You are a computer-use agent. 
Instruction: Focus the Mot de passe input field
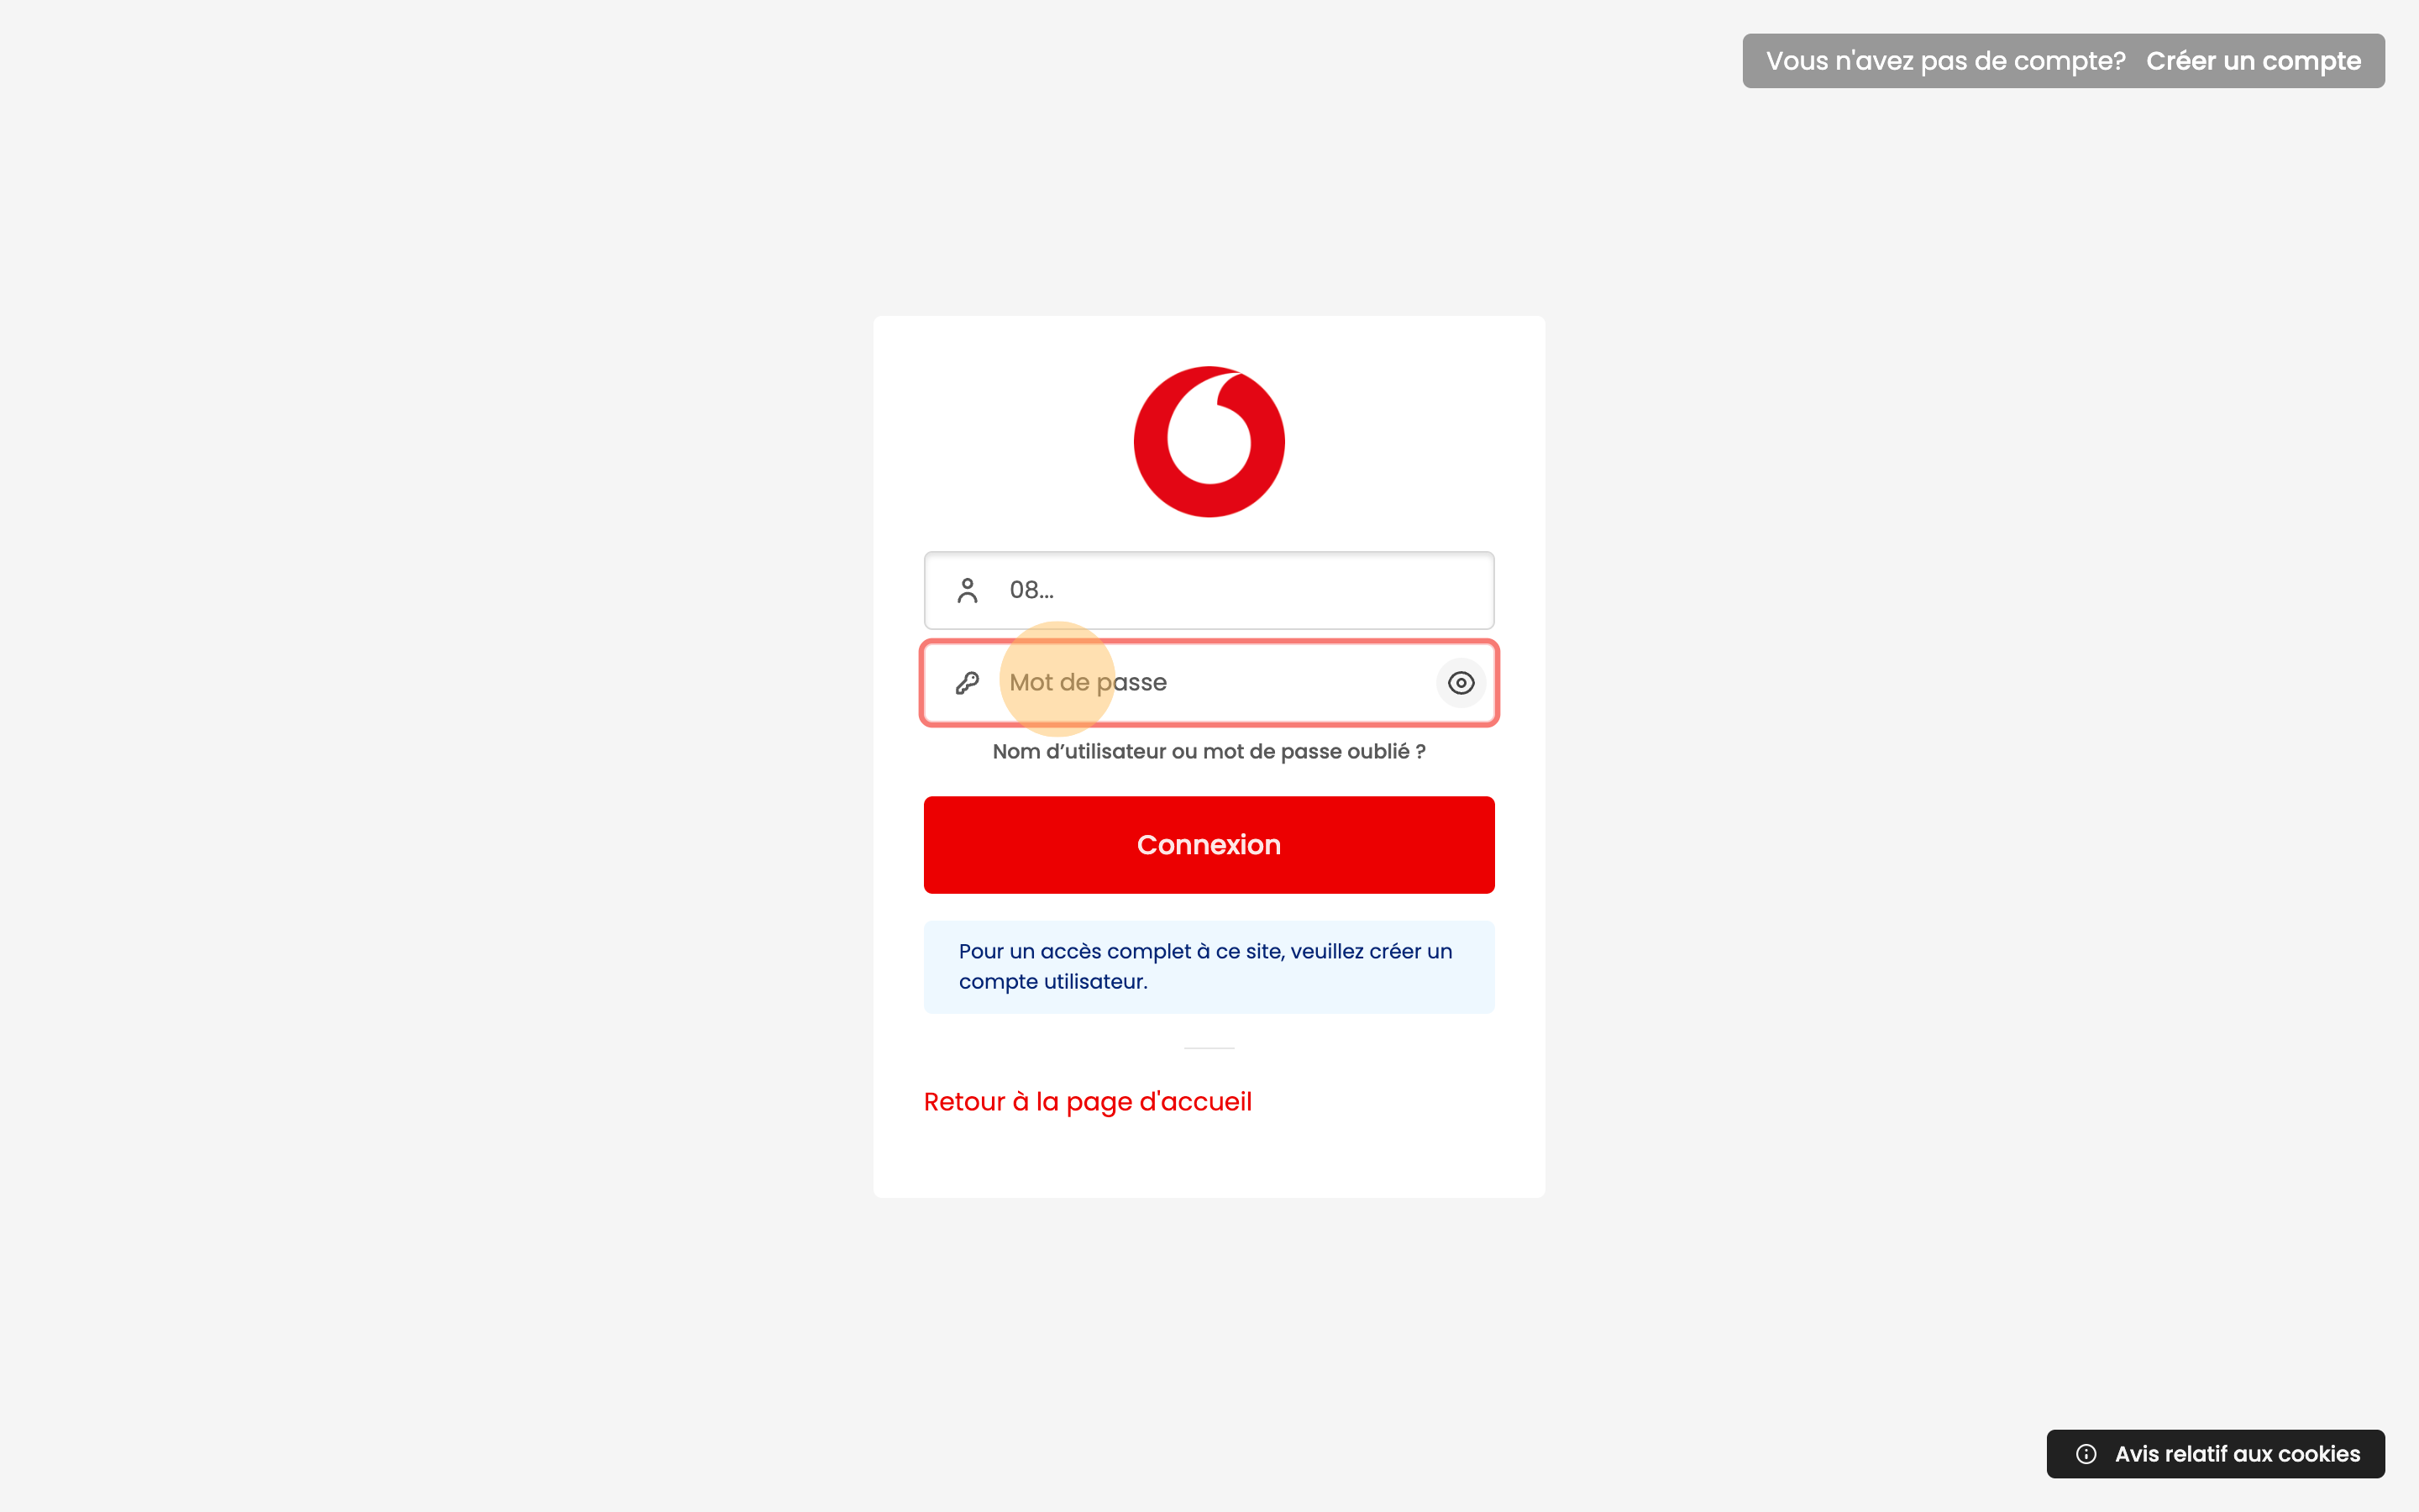coord(1209,683)
